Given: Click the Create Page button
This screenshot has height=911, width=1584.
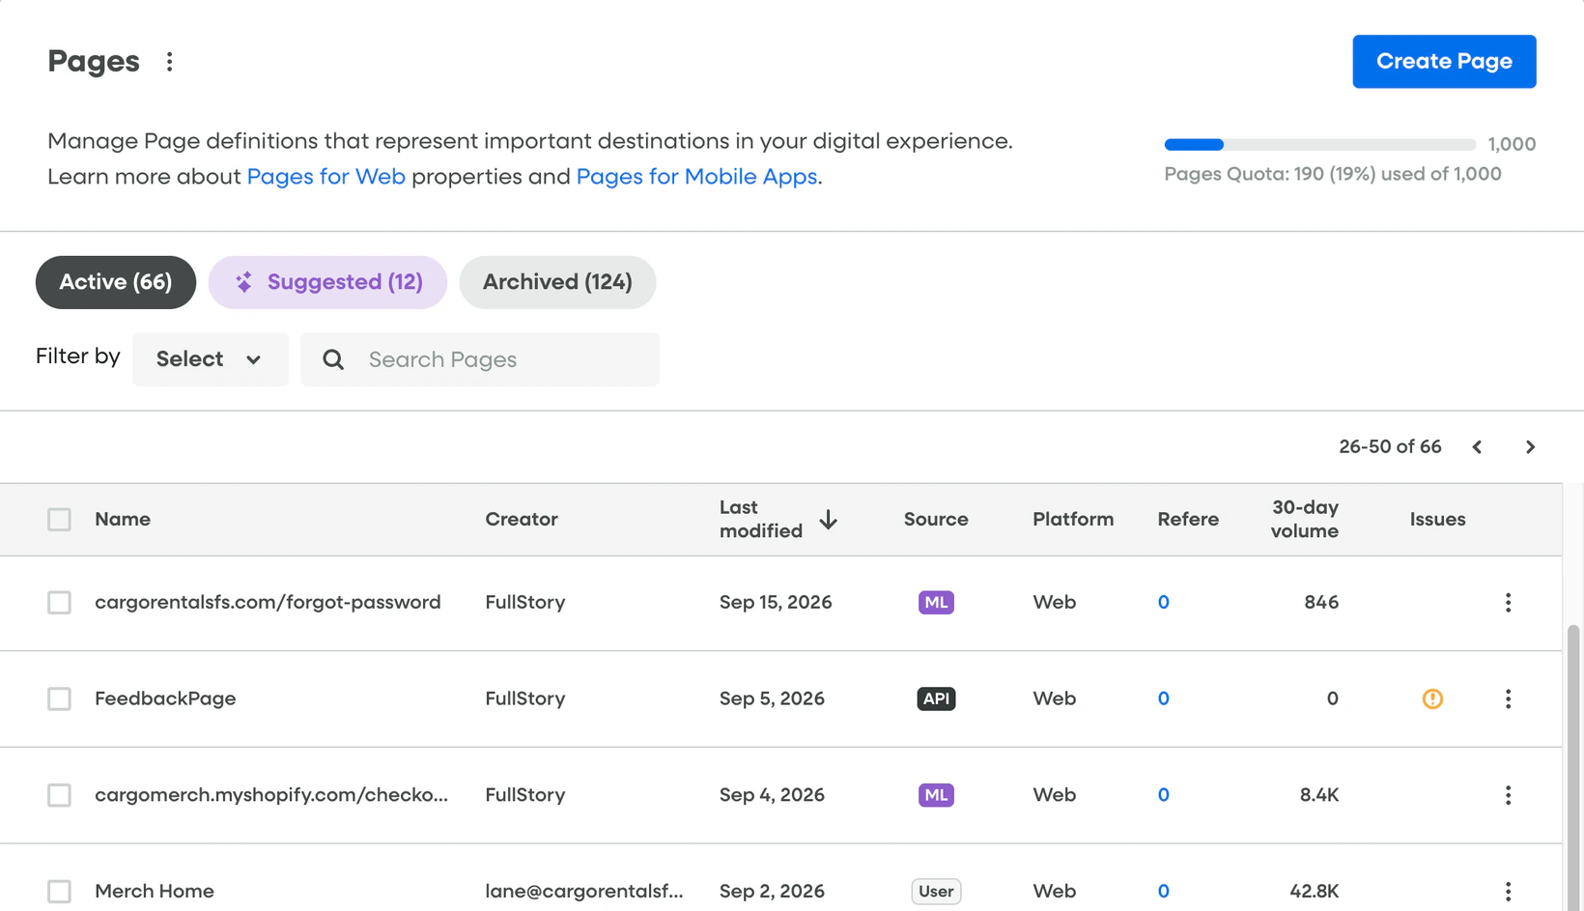Looking at the screenshot, I should pos(1444,62).
